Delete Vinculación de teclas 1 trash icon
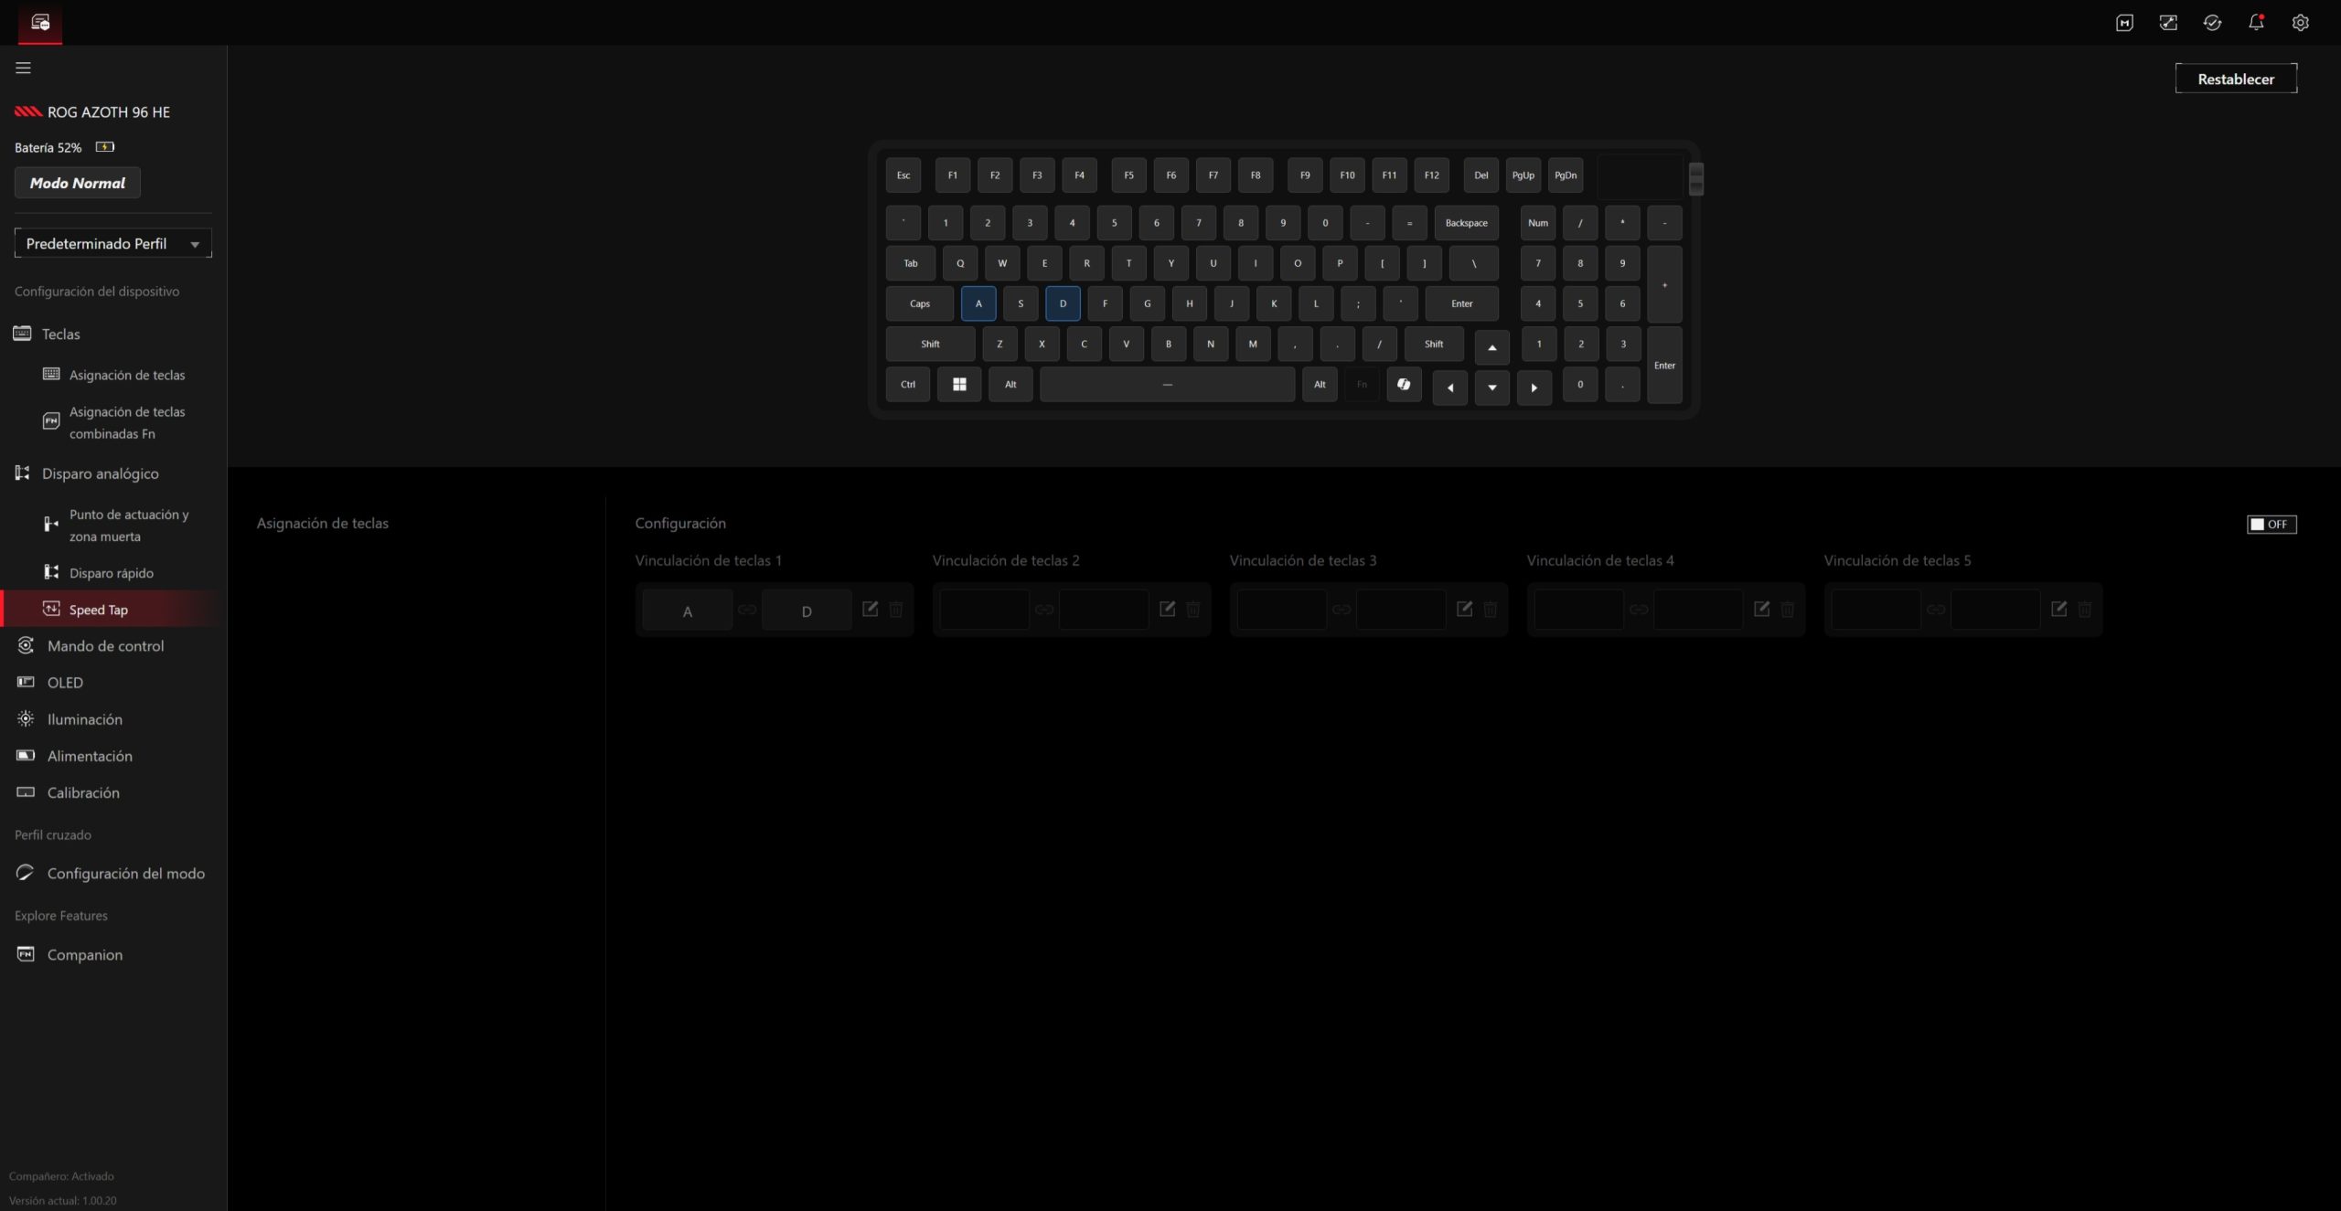 (x=896, y=609)
